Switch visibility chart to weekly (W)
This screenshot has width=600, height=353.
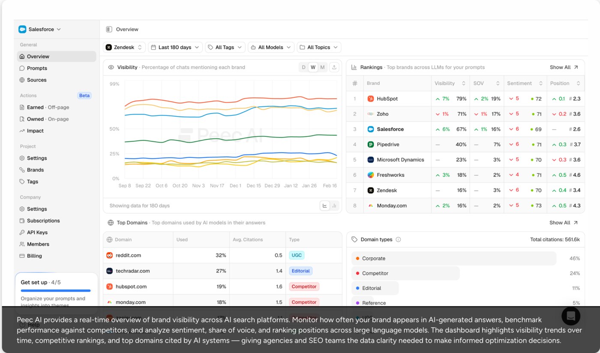pyautogui.click(x=313, y=67)
